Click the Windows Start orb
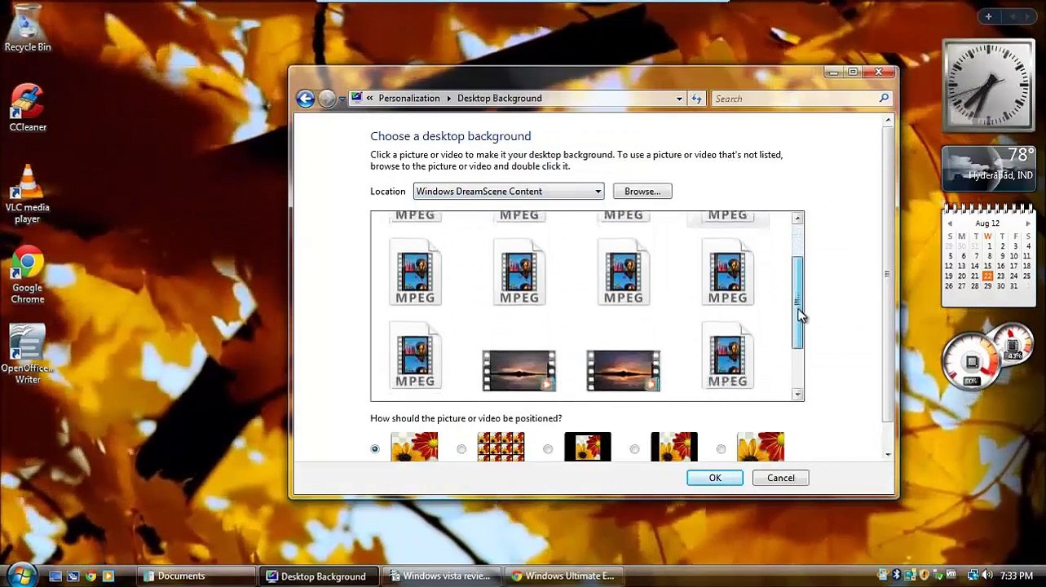The image size is (1046, 587). click(x=21, y=575)
